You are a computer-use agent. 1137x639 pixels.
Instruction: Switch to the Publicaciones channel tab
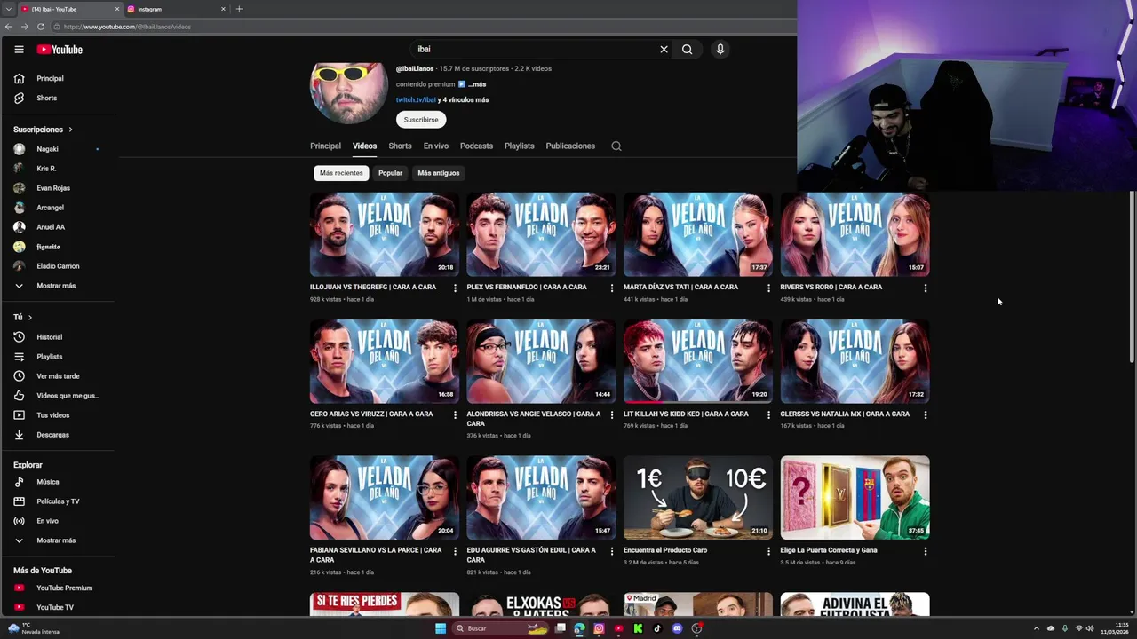tap(570, 146)
